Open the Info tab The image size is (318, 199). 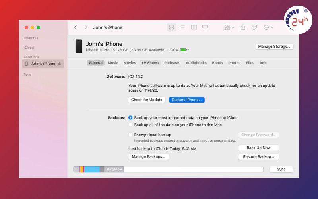[263, 63]
